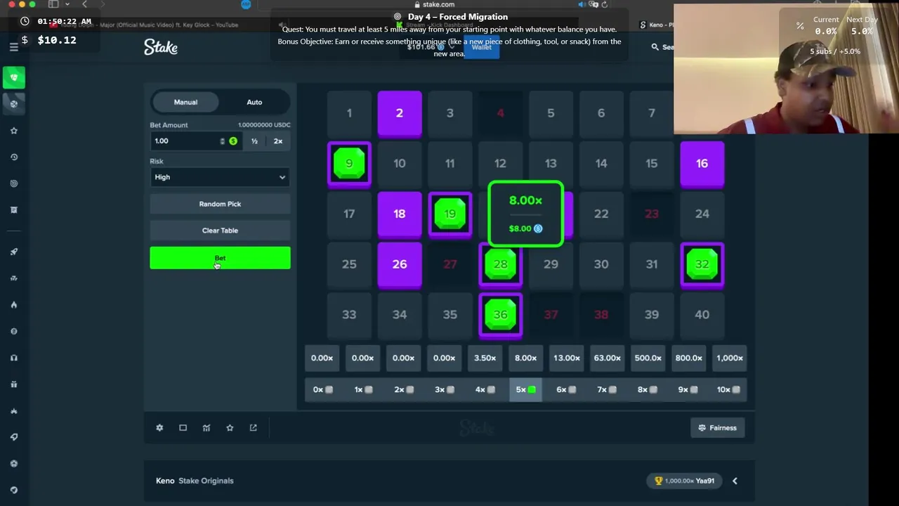This screenshot has width=899, height=506.
Task: Open the 1,000.00x Yaa91 big win badge
Action: [684, 481]
